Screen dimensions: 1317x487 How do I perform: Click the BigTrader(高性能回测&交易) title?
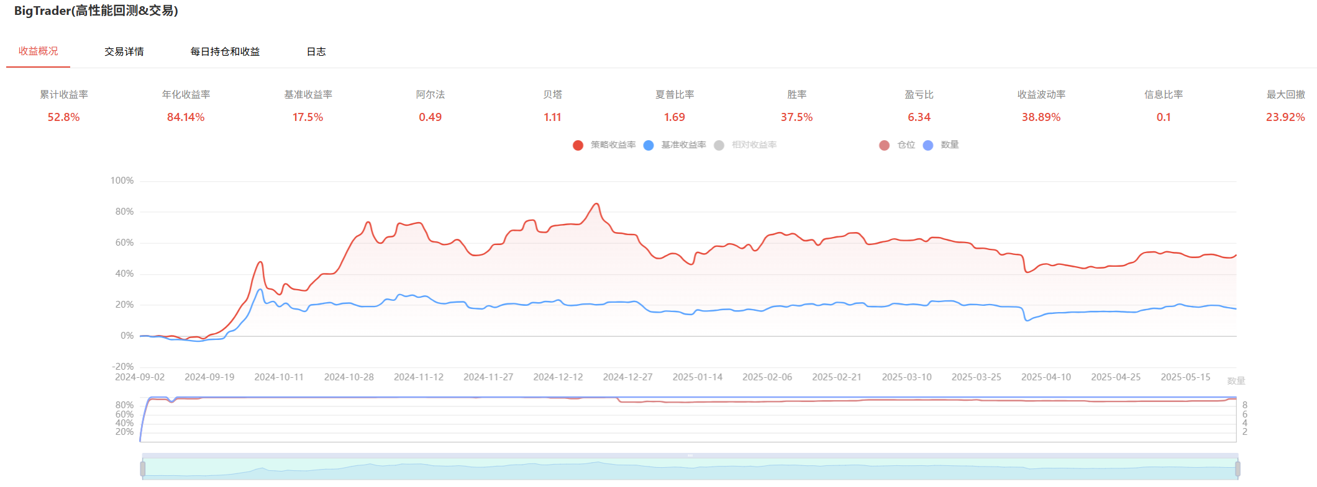(x=96, y=11)
